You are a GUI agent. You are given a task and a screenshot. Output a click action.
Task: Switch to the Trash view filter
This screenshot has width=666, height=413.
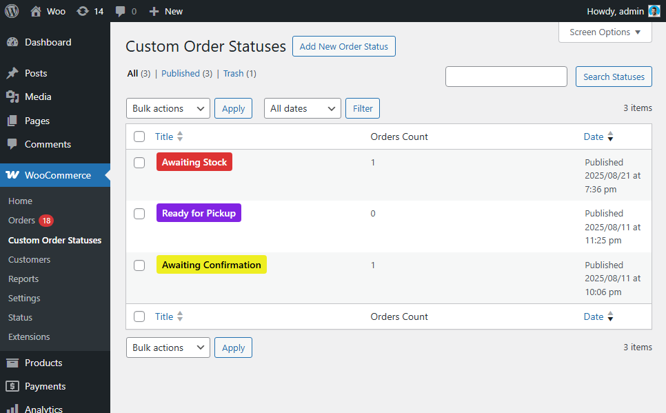click(233, 74)
